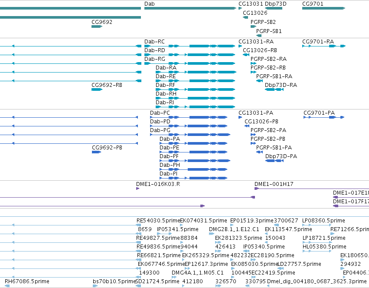Viewport: 369px width, 288px height.
Task: Click the CG9701-RA transcript label
Action: click(318, 42)
